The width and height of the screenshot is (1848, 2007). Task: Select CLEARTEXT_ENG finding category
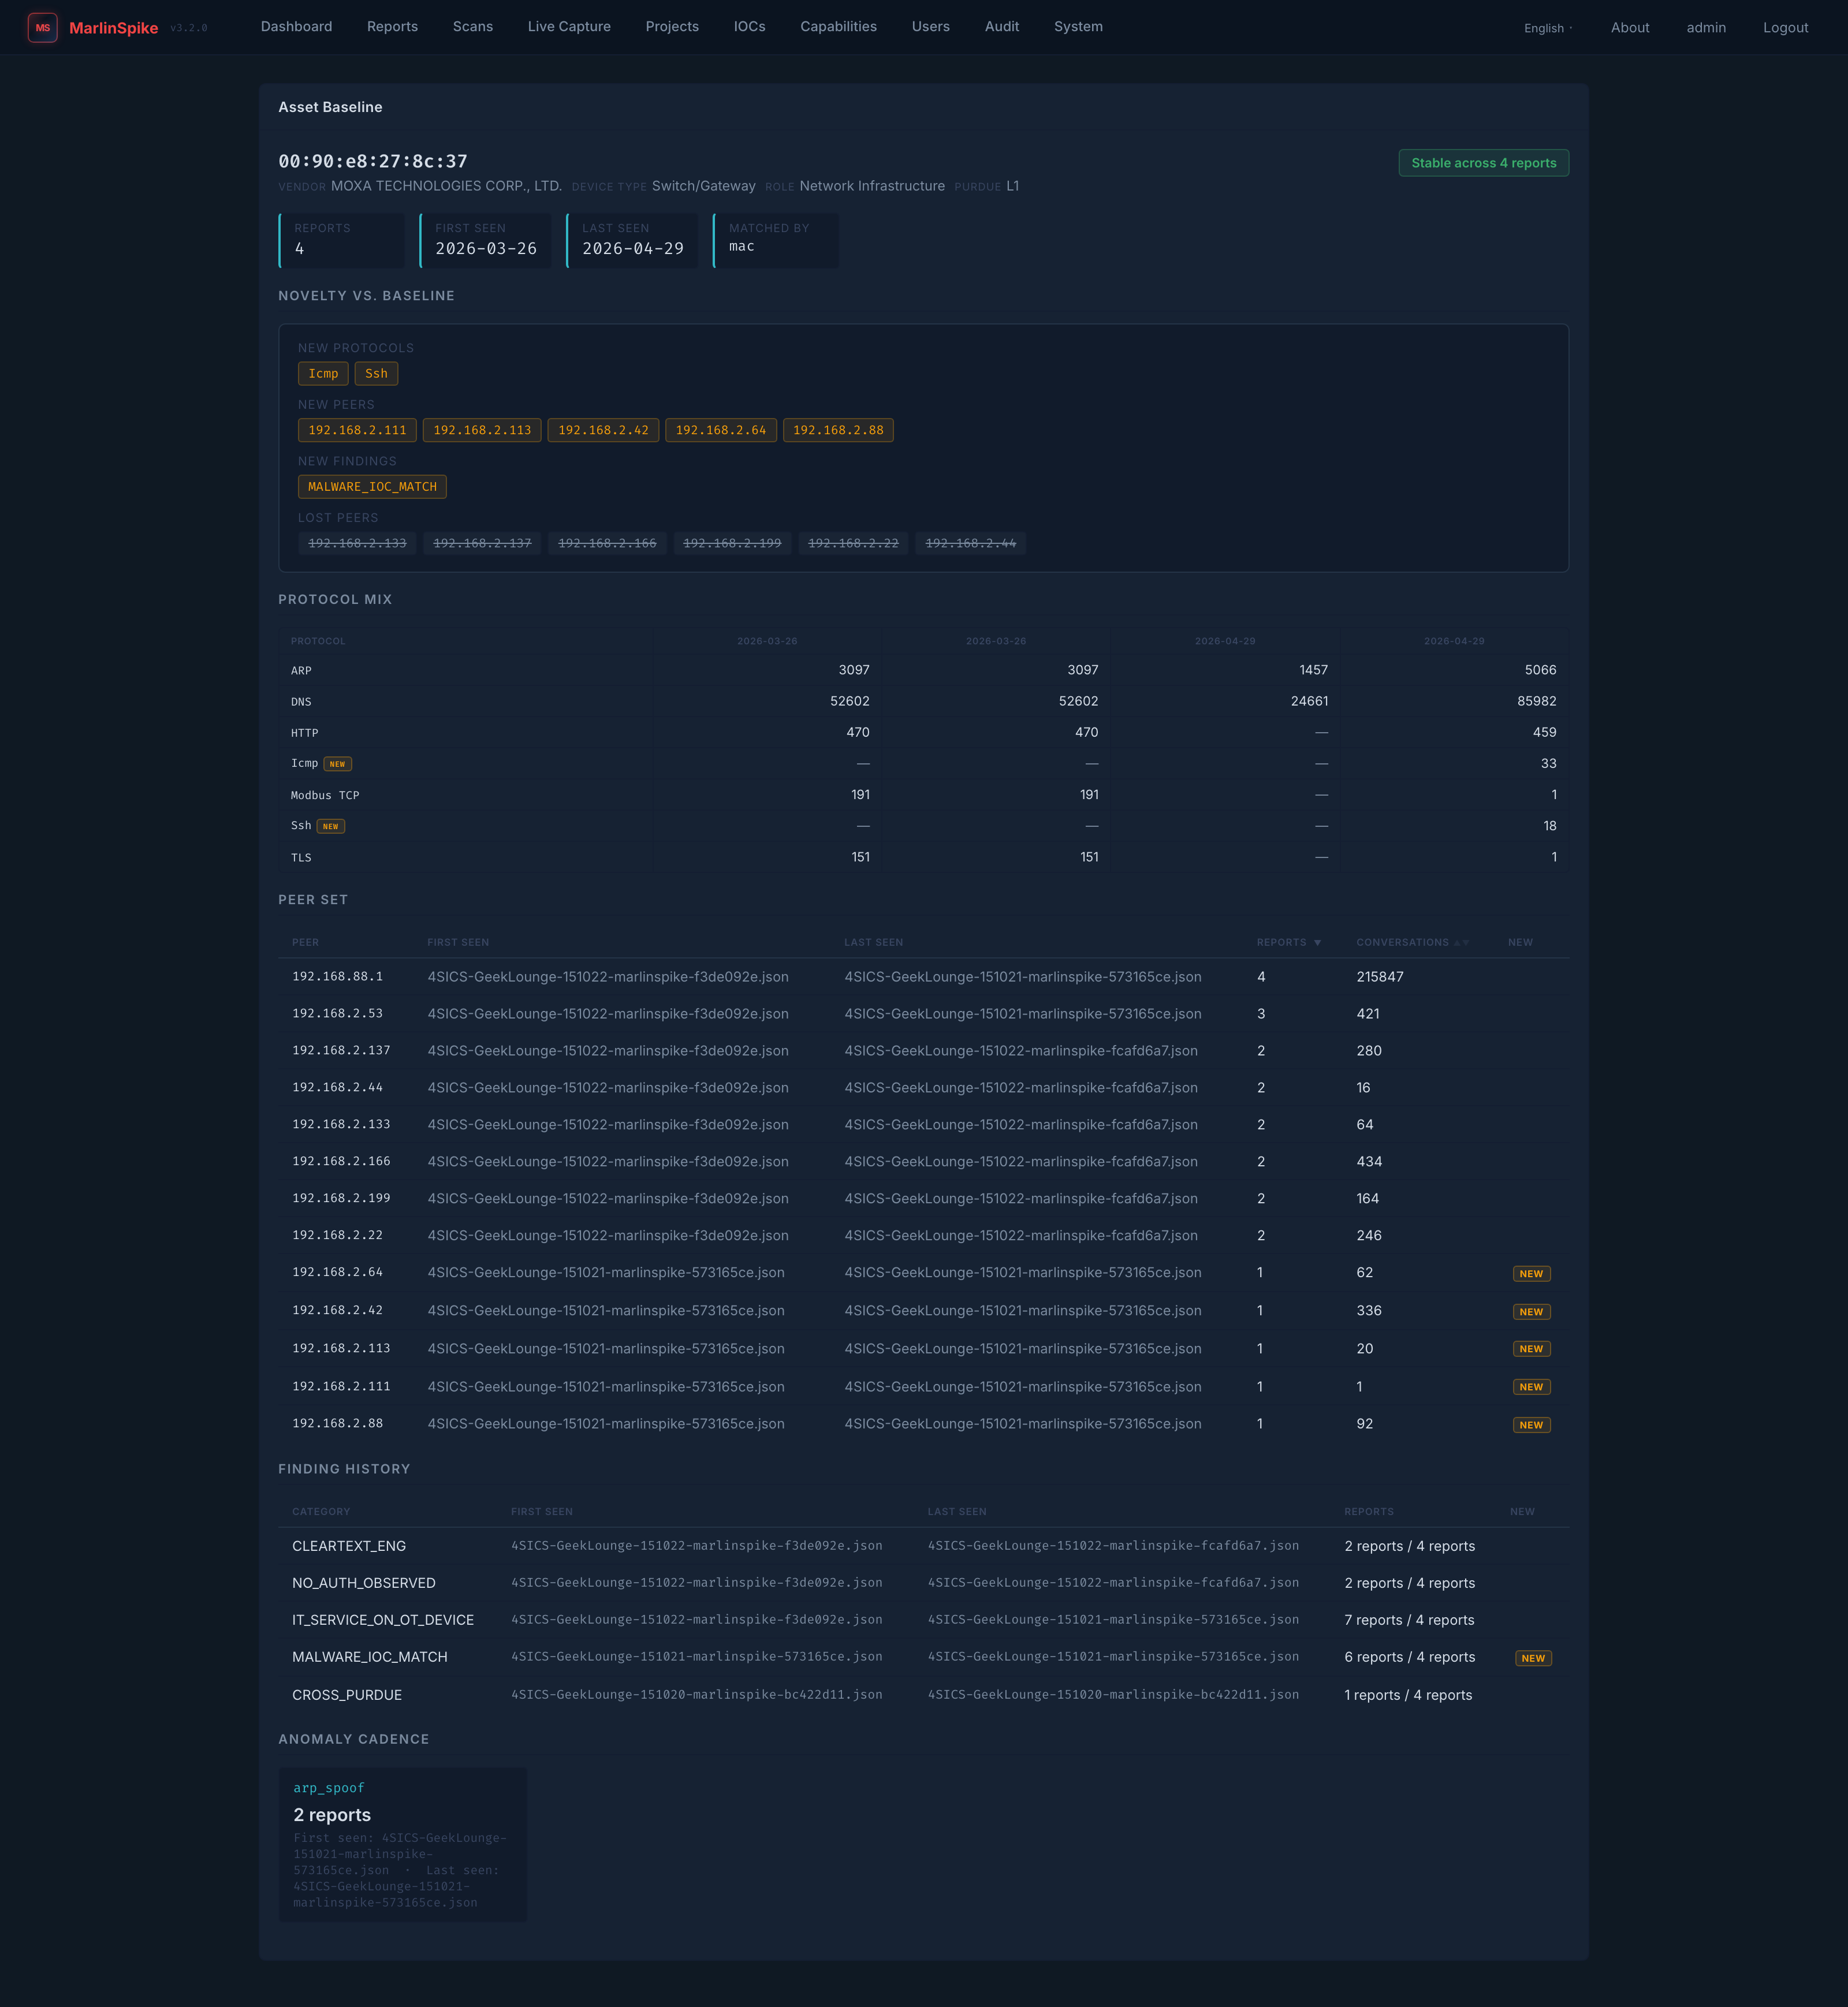click(x=349, y=1546)
